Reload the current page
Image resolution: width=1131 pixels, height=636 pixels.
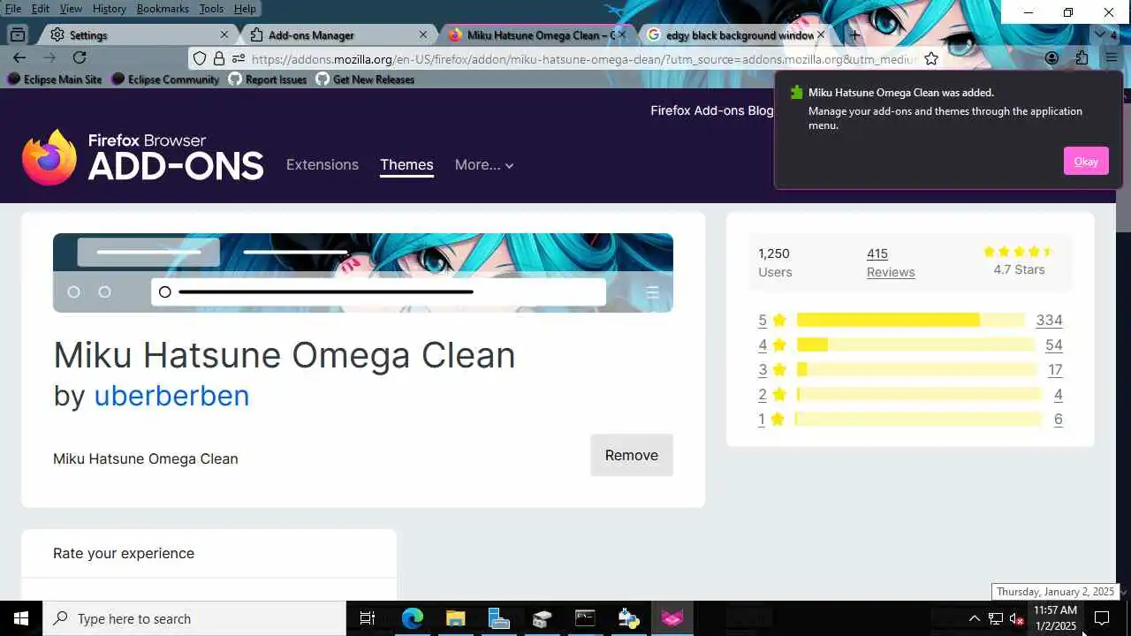pos(80,57)
